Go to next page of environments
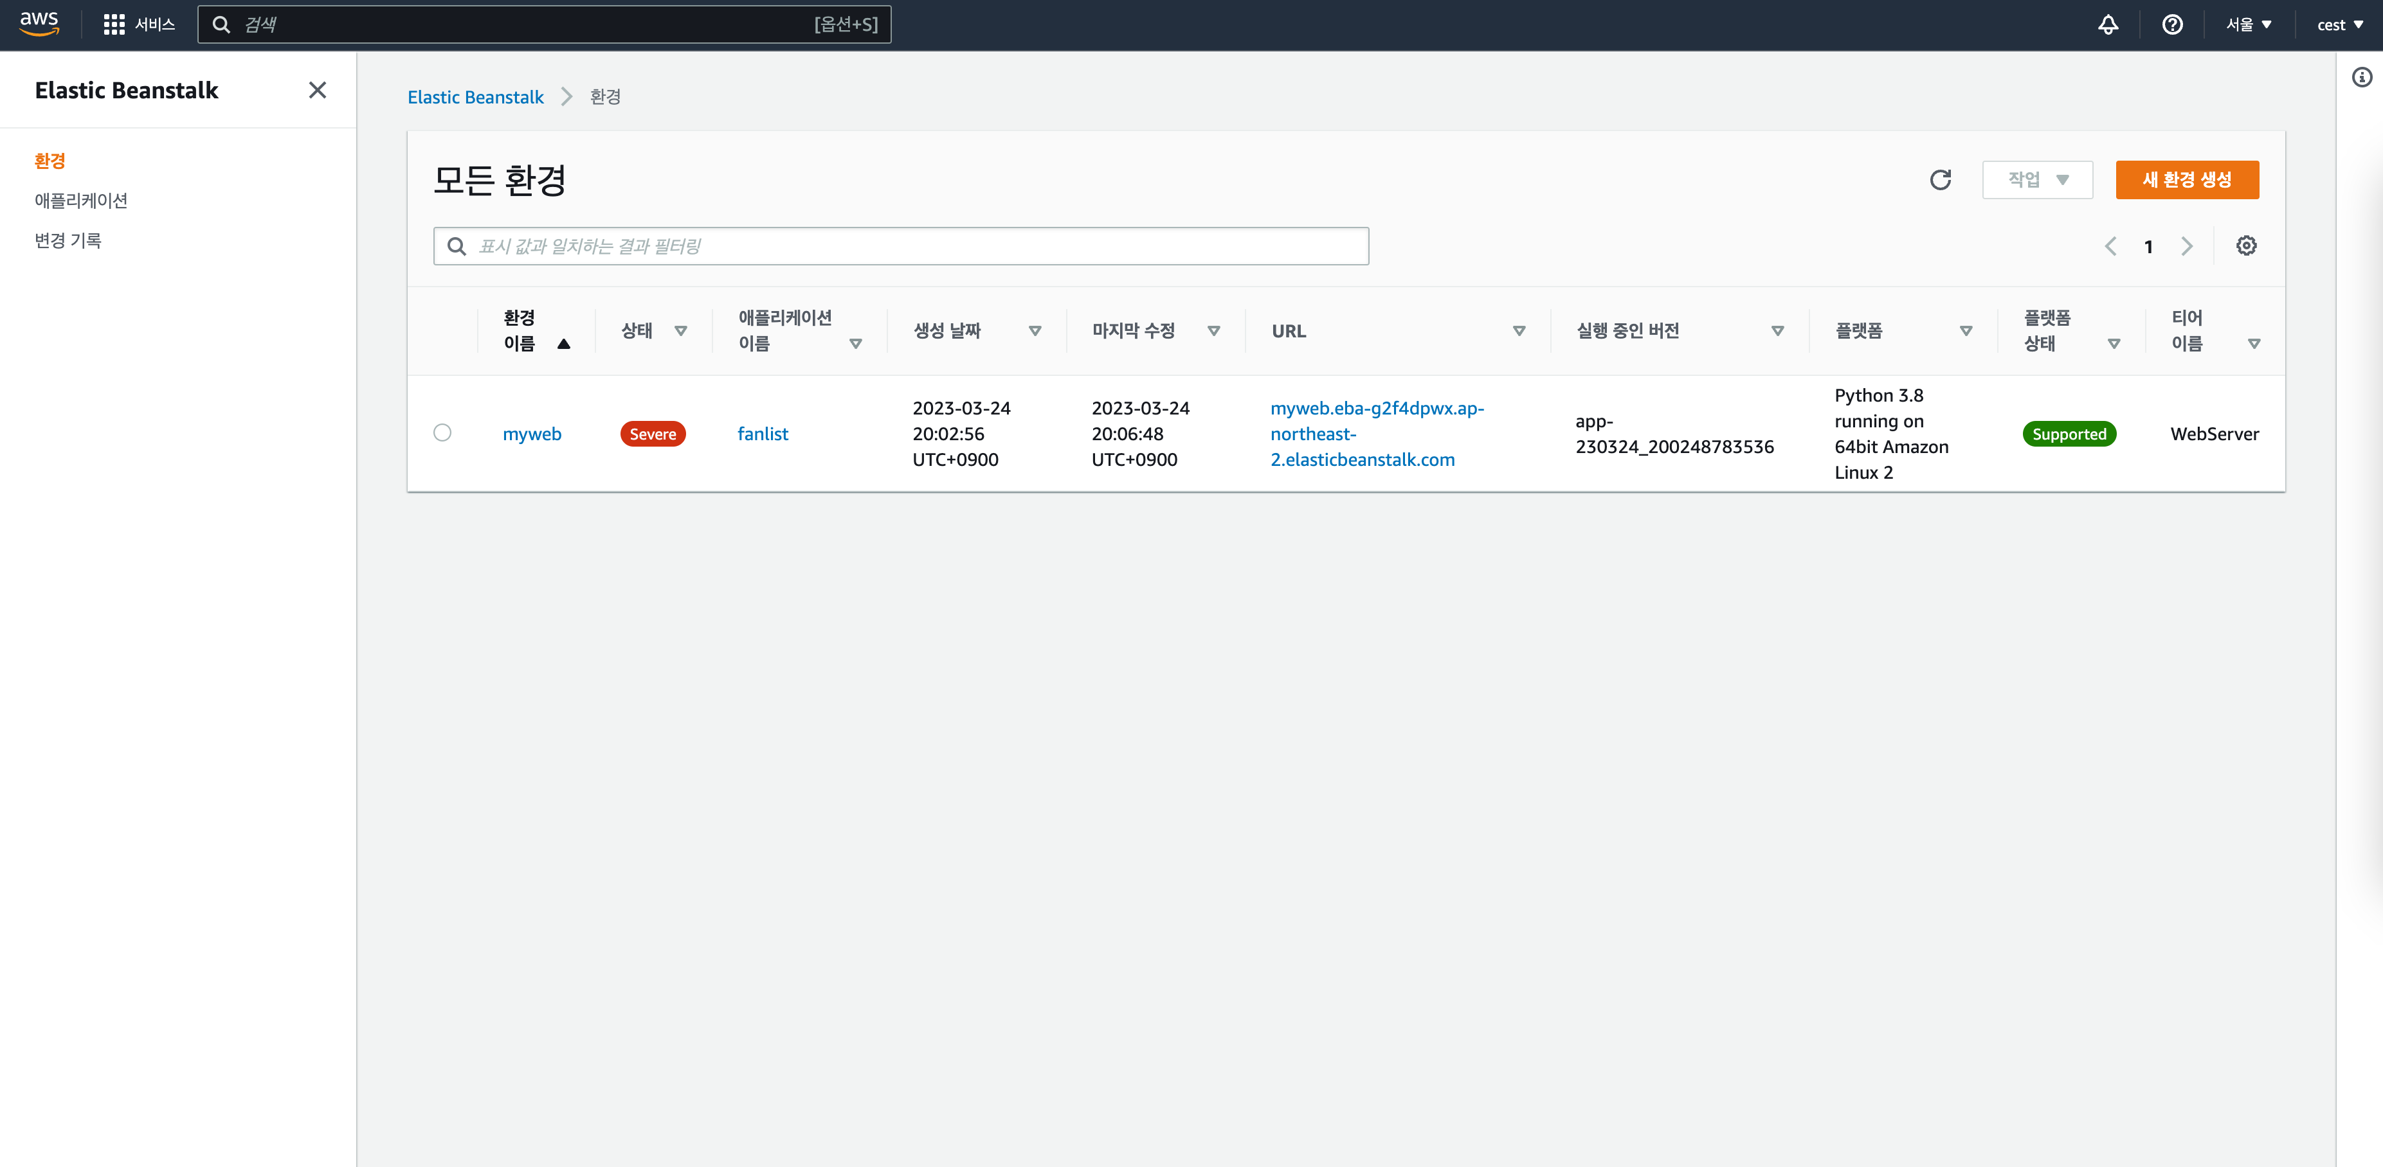Image resolution: width=2383 pixels, height=1167 pixels. click(x=2186, y=247)
